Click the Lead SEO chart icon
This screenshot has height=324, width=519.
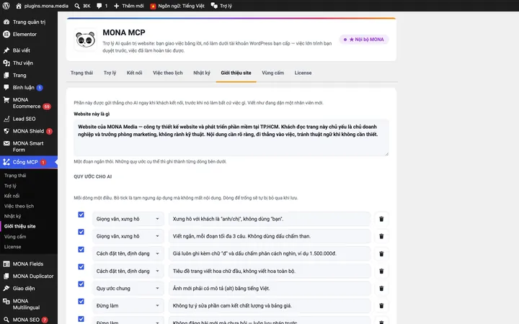(6, 119)
